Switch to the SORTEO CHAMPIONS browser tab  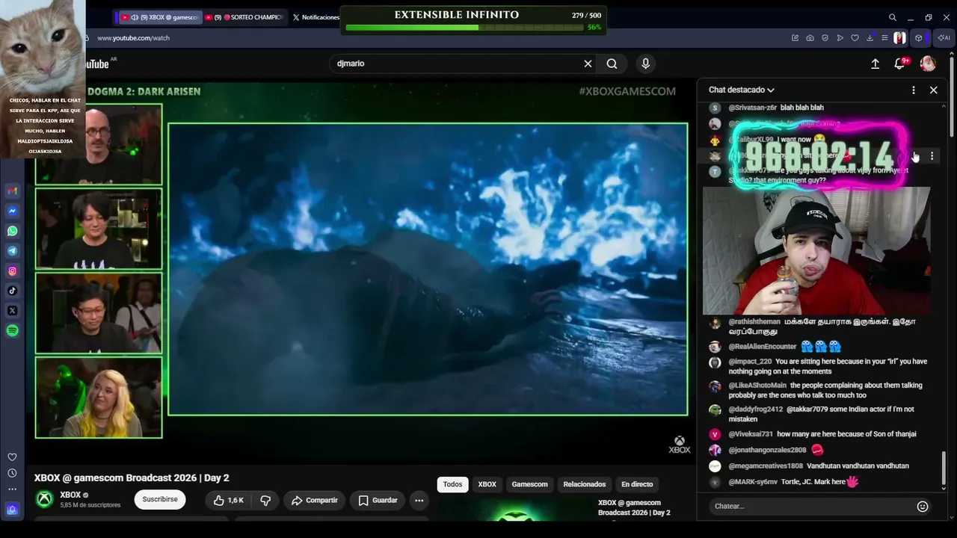click(244, 17)
